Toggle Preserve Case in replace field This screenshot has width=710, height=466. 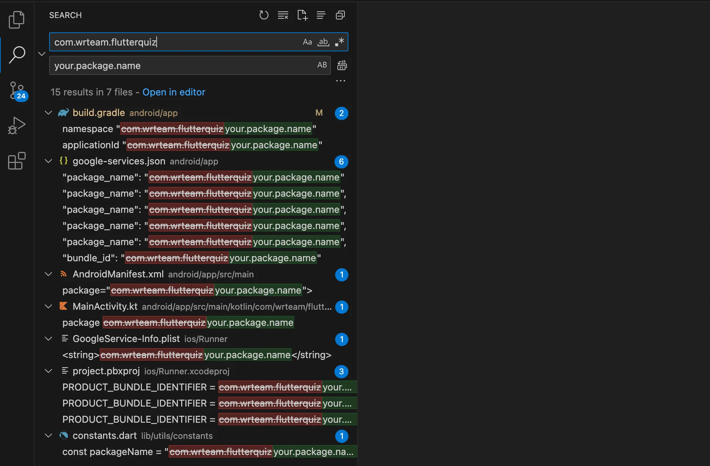322,65
